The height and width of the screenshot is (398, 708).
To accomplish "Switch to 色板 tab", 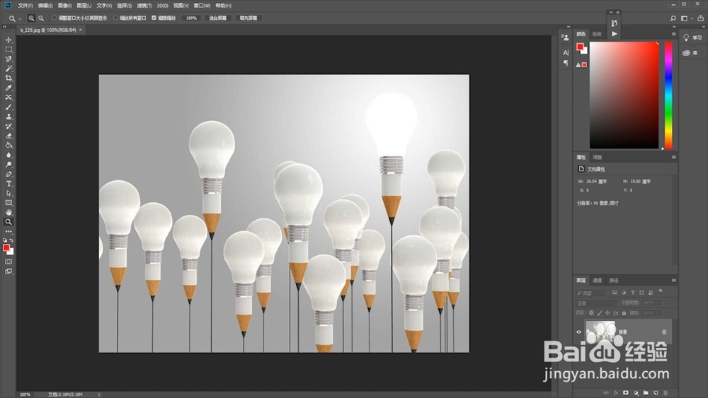I will [x=597, y=34].
